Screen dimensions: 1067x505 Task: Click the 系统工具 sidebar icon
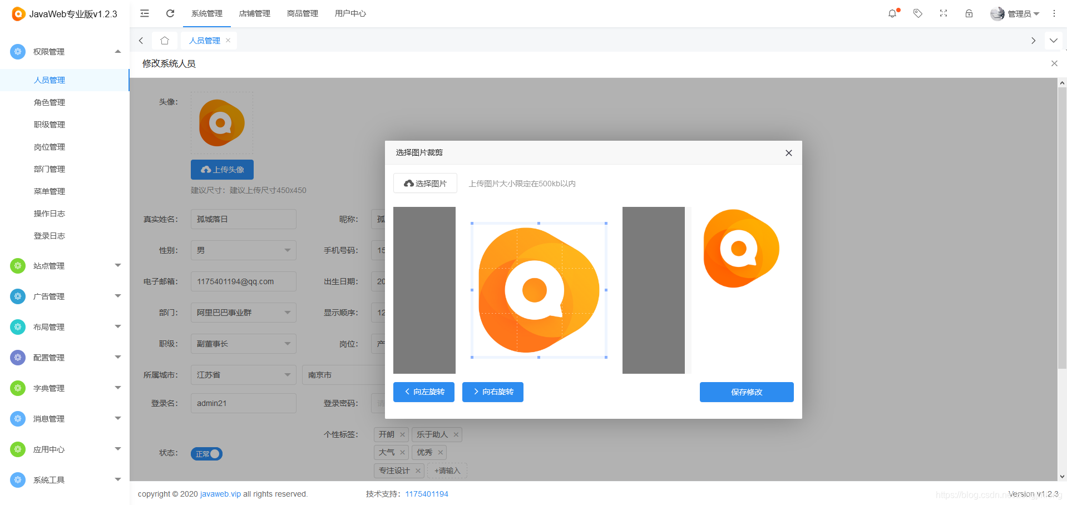click(18, 480)
